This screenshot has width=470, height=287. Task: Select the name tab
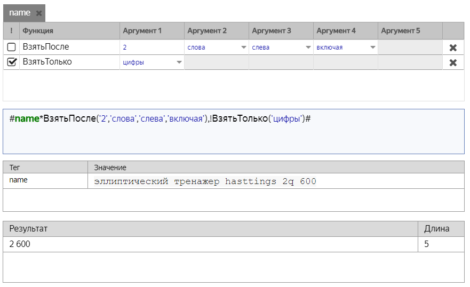(x=20, y=13)
